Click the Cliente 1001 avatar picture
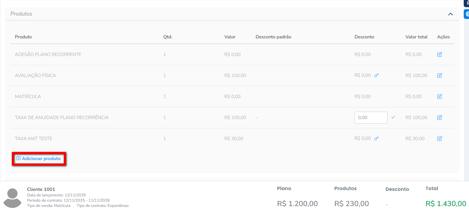 point(12,198)
